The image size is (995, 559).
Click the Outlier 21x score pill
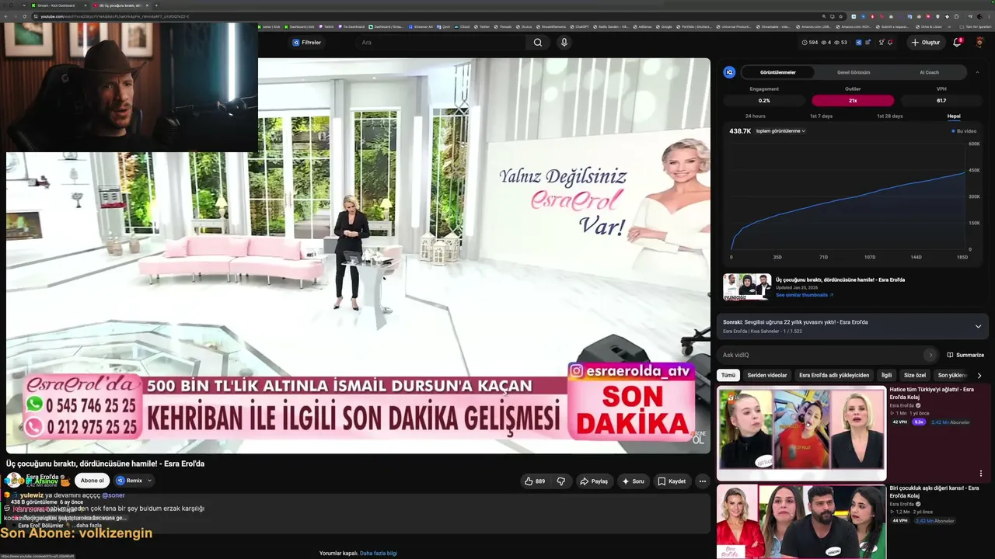853,100
